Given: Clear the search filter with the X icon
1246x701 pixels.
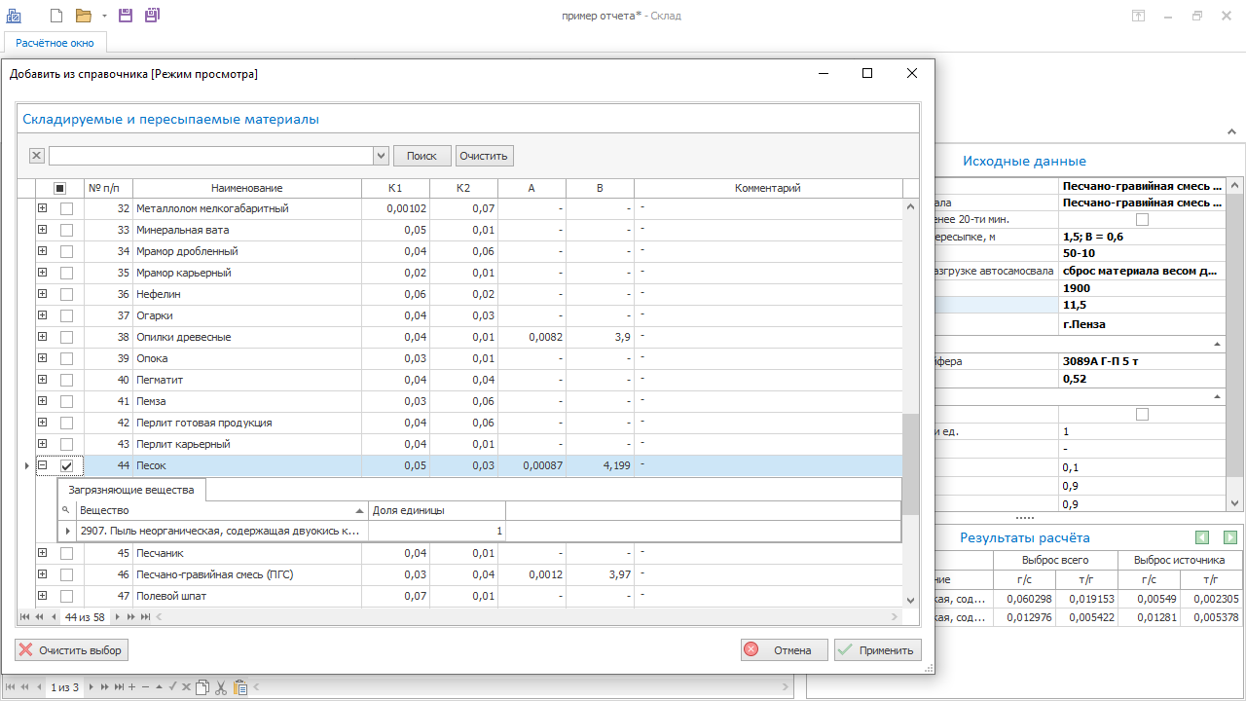Looking at the screenshot, I should (36, 156).
